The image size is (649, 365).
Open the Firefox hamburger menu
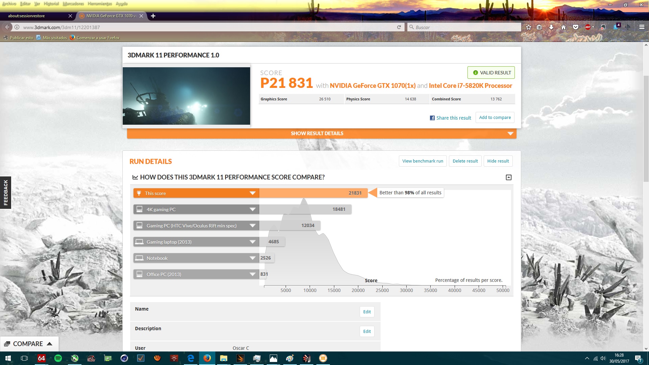(642, 27)
